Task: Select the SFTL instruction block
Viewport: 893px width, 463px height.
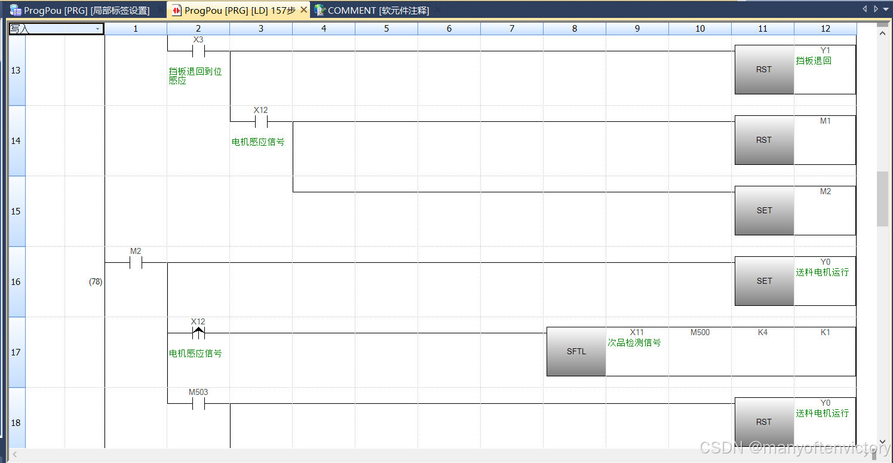Action: pyautogui.click(x=576, y=351)
